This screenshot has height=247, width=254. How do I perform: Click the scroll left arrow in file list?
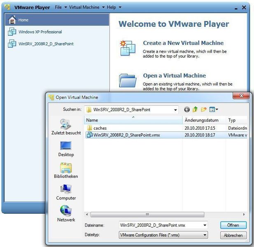(87, 214)
